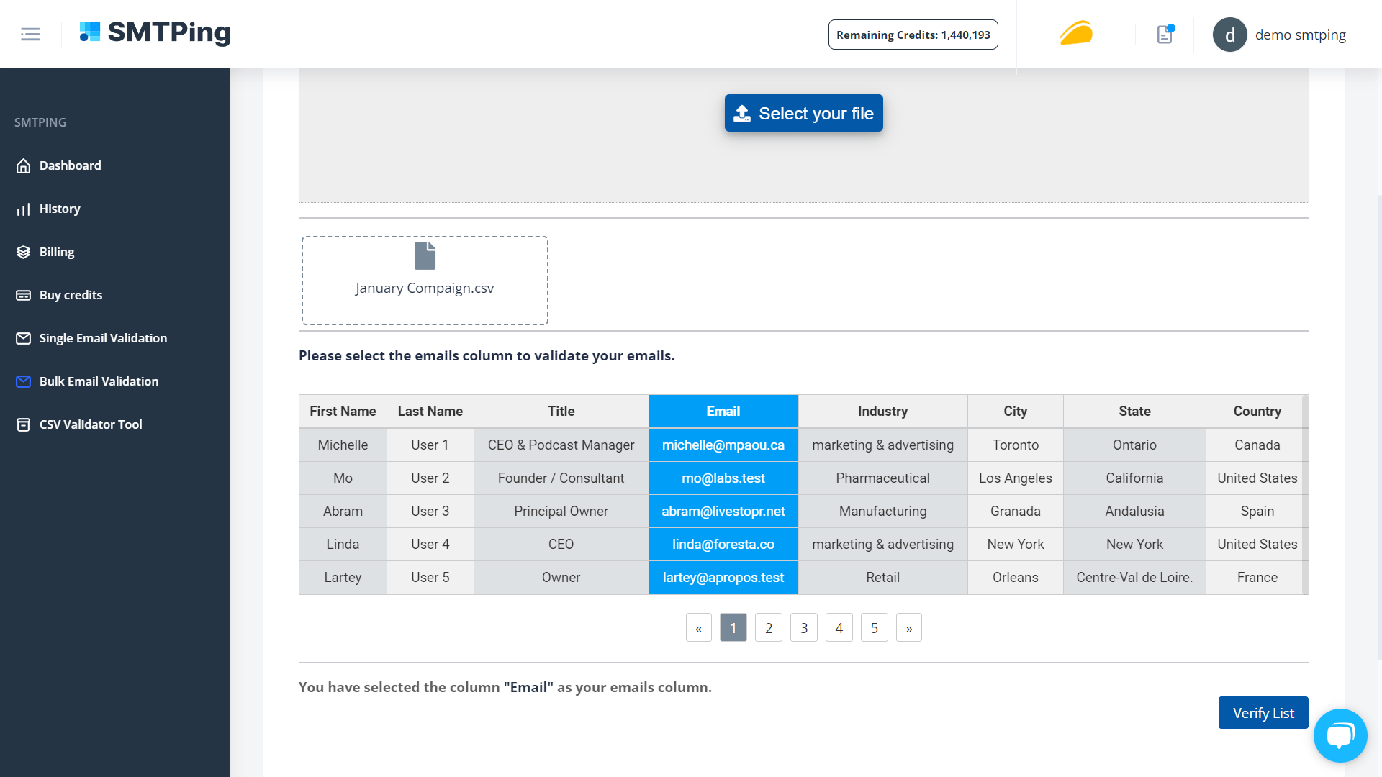Select the Title column header

pyautogui.click(x=561, y=412)
